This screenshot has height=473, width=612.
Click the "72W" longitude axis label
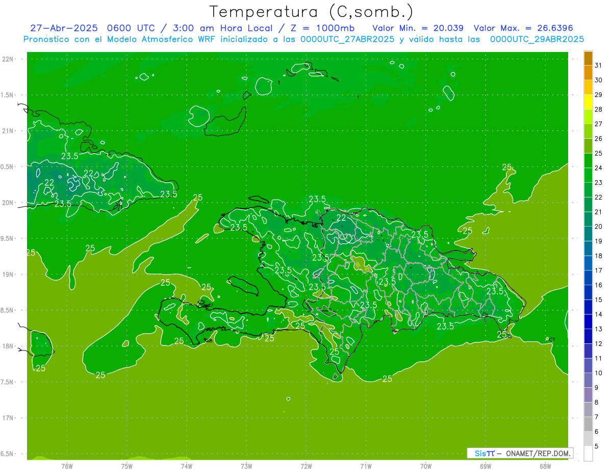click(x=306, y=466)
